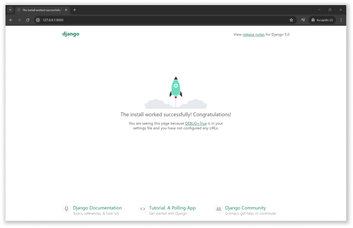Go forward with the arrow button
The height and width of the screenshot is (228, 353).
pyautogui.click(x=19, y=20)
